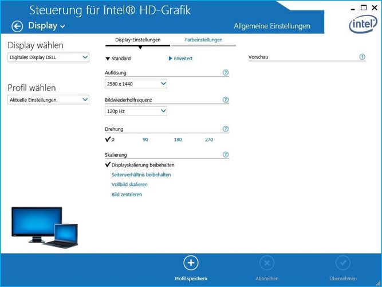Show help for Skalierung
Image resolution: width=382 pixels, height=287 pixels.
click(226, 154)
